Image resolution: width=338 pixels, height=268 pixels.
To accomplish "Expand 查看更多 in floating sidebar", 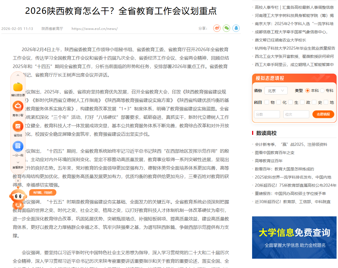I will click(x=18, y=165).
